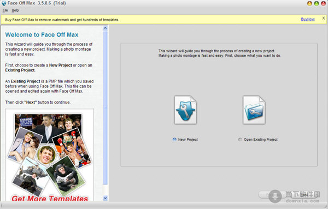Screen dimensions: 328x209
Task: Click the BuyNow link
Action: pyautogui.click(x=308, y=20)
